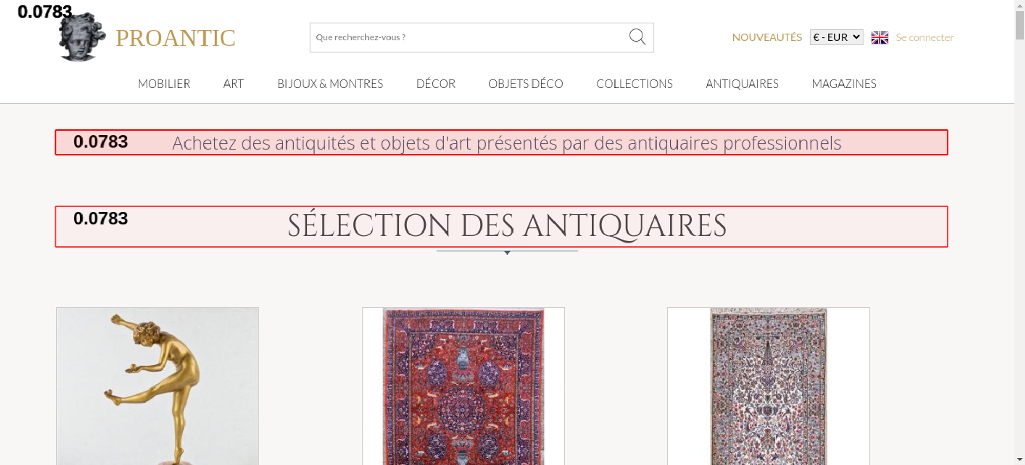Screen dimensions: 1025x465
Task: Open the Art menu
Action: (233, 83)
